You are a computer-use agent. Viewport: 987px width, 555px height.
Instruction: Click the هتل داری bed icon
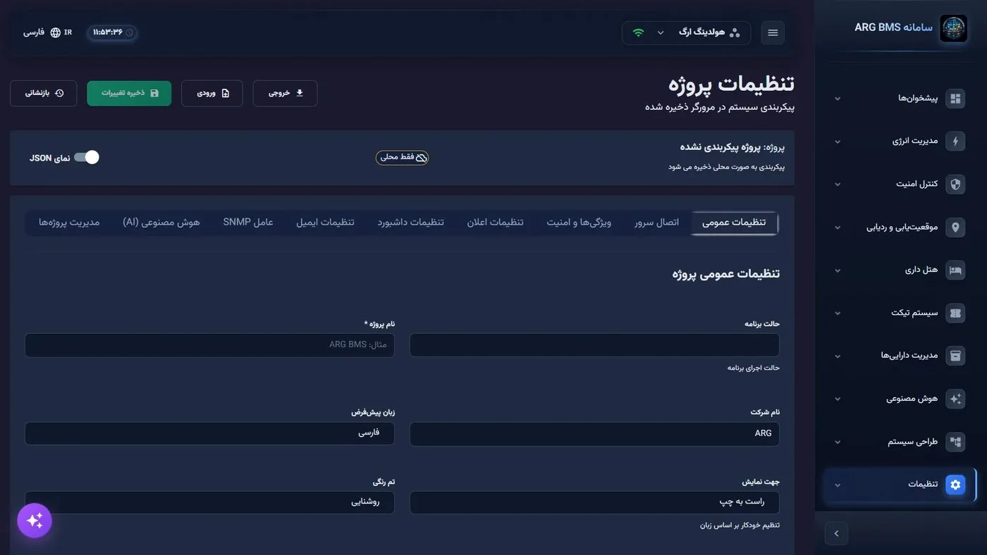[x=955, y=270]
